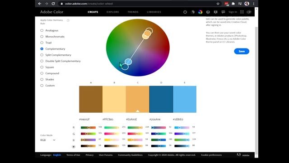This screenshot has width=289, height=163.
Task: Open the Chrome three-dot menu
Action: (254, 4)
